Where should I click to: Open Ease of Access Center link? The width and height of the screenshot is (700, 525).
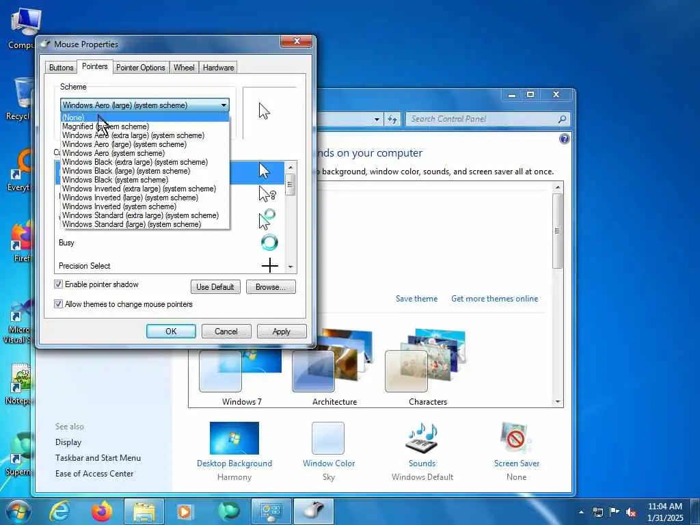(x=94, y=474)
